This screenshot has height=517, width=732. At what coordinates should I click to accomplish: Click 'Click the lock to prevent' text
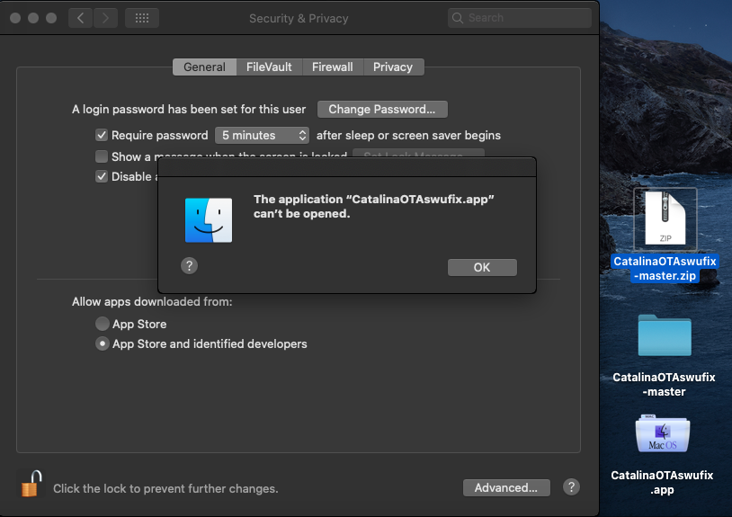click(165, 488)
